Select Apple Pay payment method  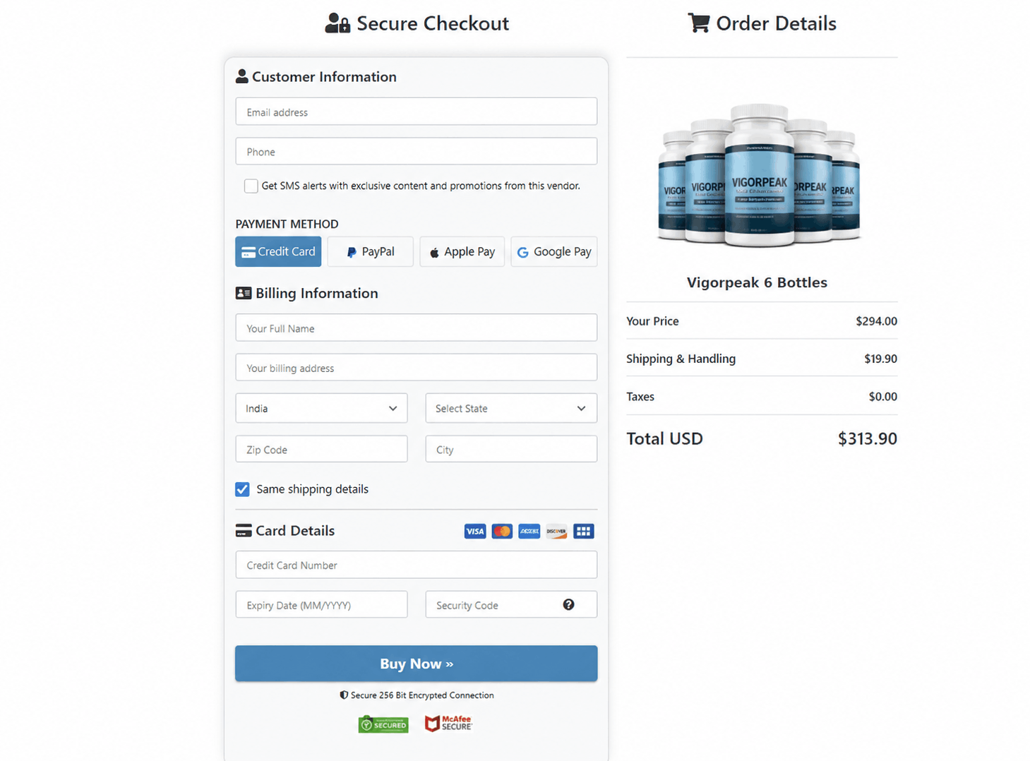pos(462,252)
